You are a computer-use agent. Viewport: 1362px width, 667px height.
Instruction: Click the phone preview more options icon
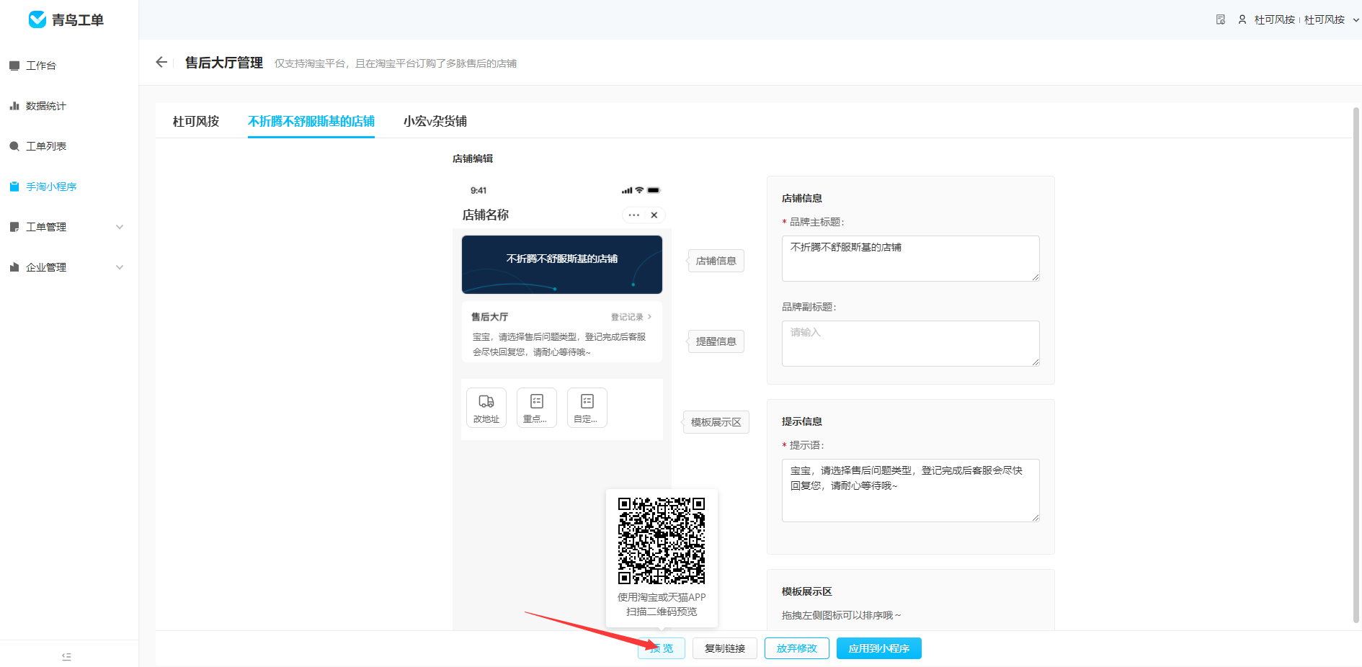coord(633,215)
